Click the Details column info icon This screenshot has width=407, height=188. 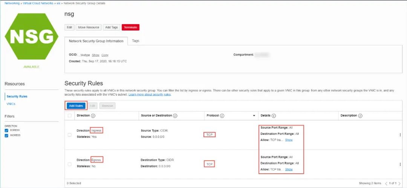click(274, 116)
